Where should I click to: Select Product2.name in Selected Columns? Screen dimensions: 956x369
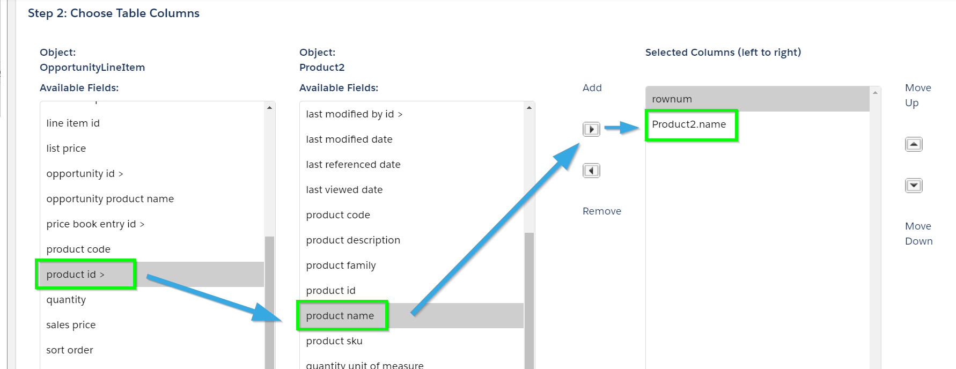tap(757, 124)
